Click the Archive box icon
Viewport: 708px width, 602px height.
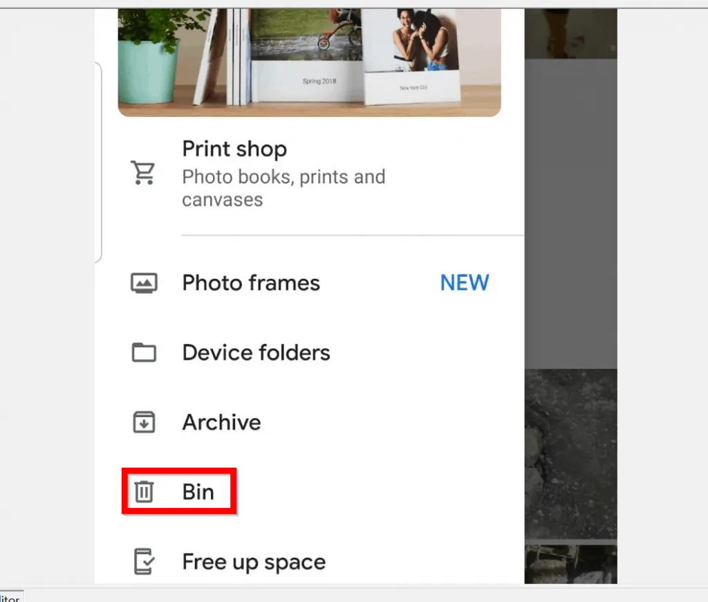point(144,423)
